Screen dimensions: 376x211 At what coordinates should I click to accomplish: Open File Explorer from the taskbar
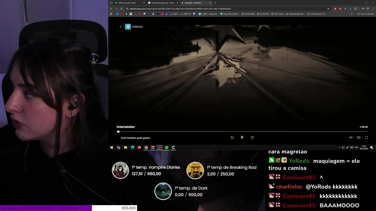point(125,147)
